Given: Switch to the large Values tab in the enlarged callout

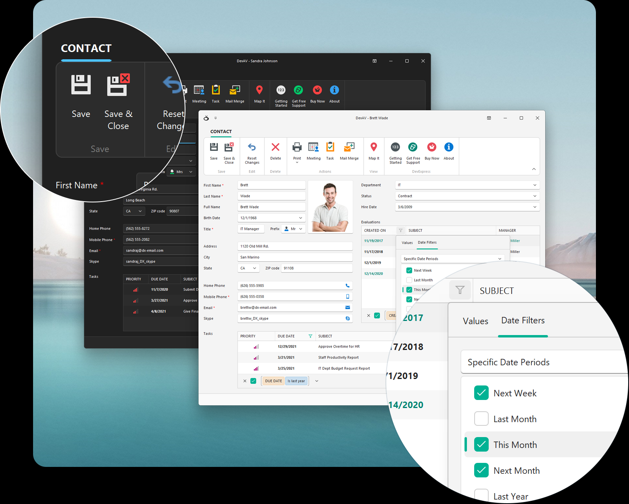Looking at the screenshot, I should [x=475, y=321].
